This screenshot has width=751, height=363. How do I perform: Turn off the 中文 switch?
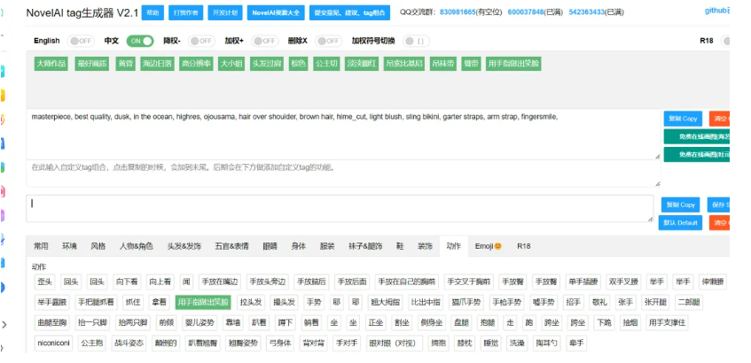(x=139, y=41)
